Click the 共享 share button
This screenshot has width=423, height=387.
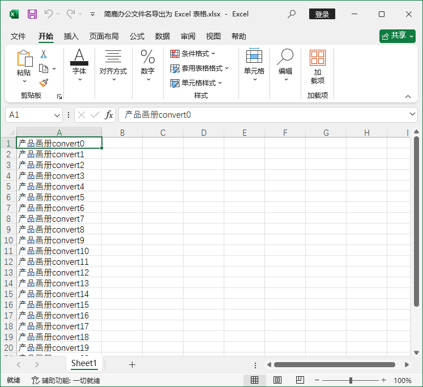click(398, 36)
